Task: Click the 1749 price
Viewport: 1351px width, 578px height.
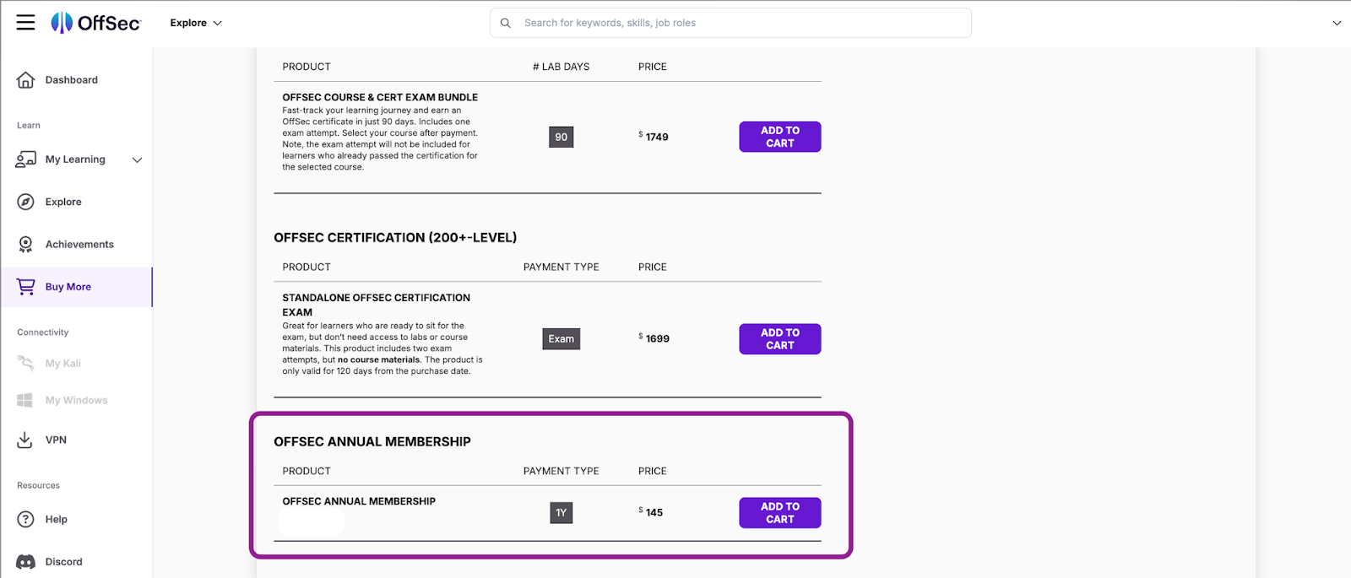Action: (654, 137)
